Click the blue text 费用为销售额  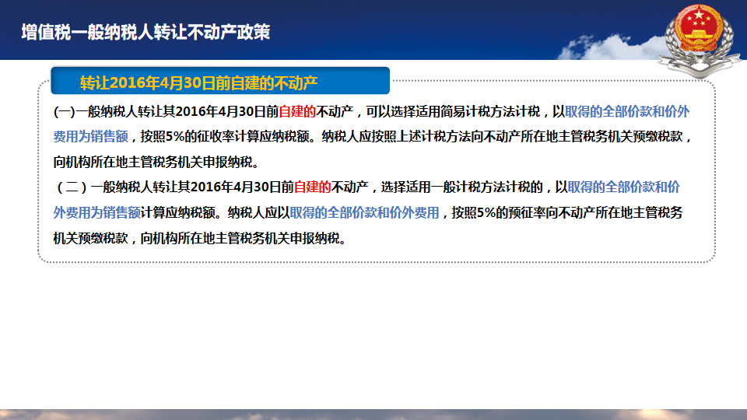pyautogui.click(x=90, y=137)
